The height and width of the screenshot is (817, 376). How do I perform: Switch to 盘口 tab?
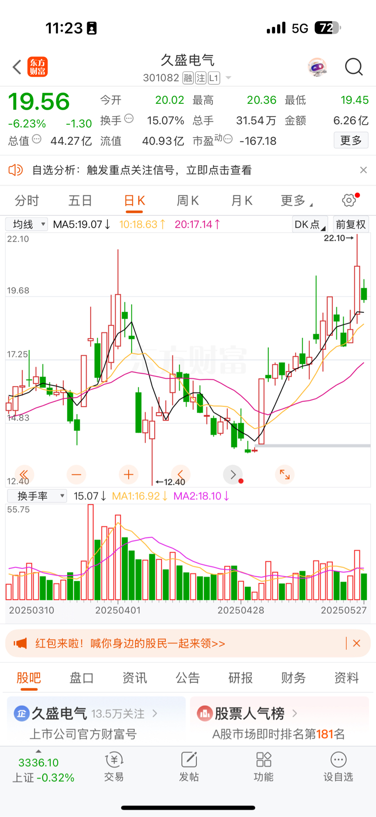click(x=82, y=678)
